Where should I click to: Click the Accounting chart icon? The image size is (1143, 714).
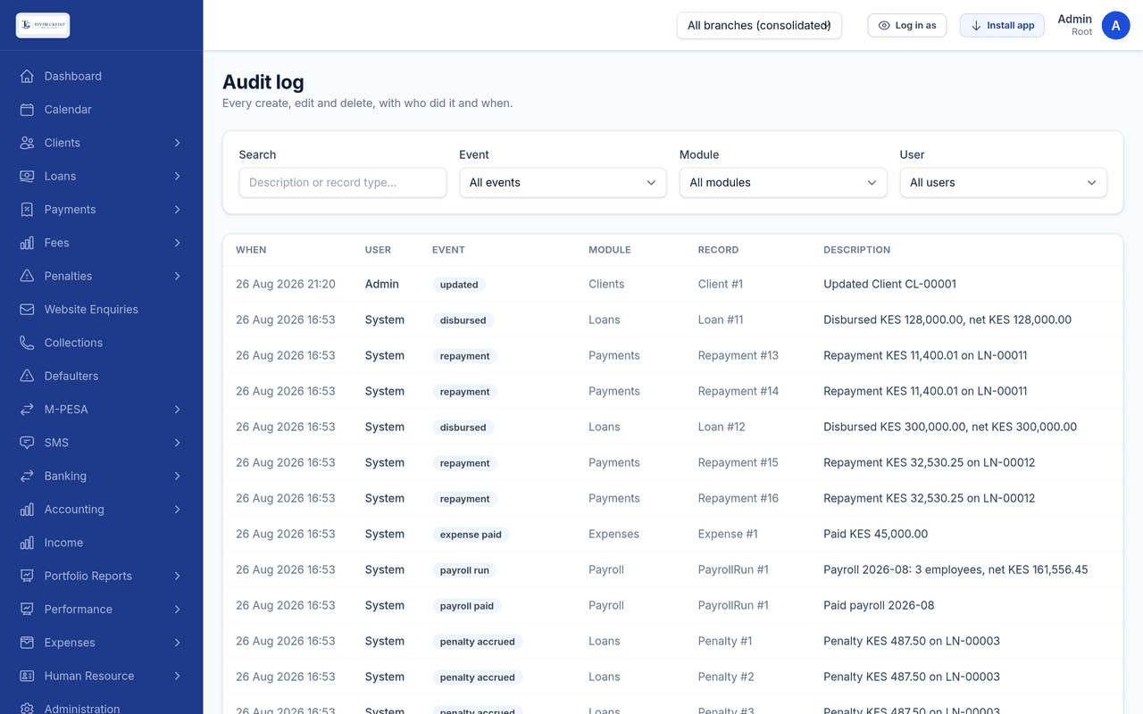27,509
